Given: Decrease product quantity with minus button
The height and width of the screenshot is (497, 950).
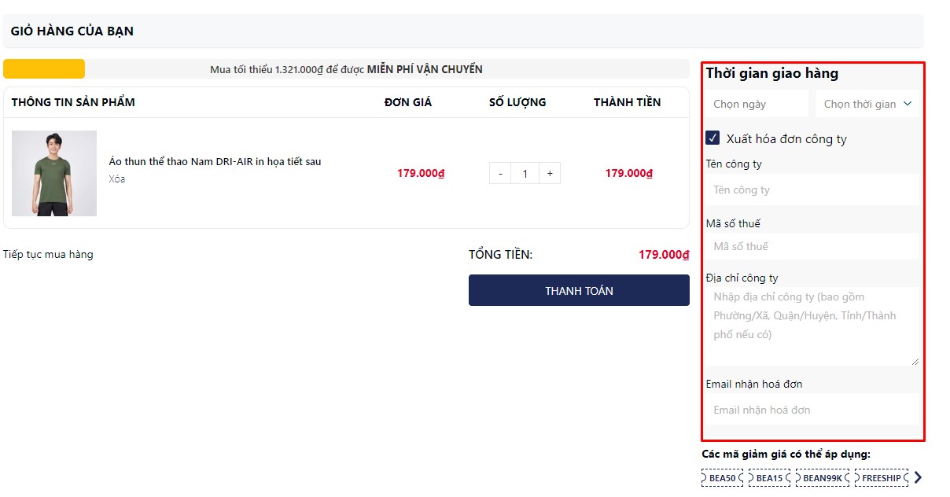Looking at the screenshot, I should (x=500, y=174).
